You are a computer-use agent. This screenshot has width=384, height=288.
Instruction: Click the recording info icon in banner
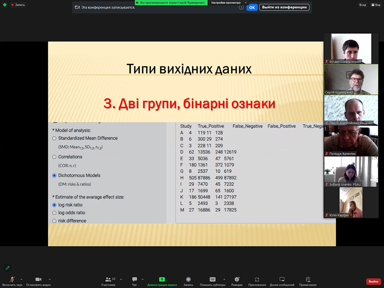[241, 7]
